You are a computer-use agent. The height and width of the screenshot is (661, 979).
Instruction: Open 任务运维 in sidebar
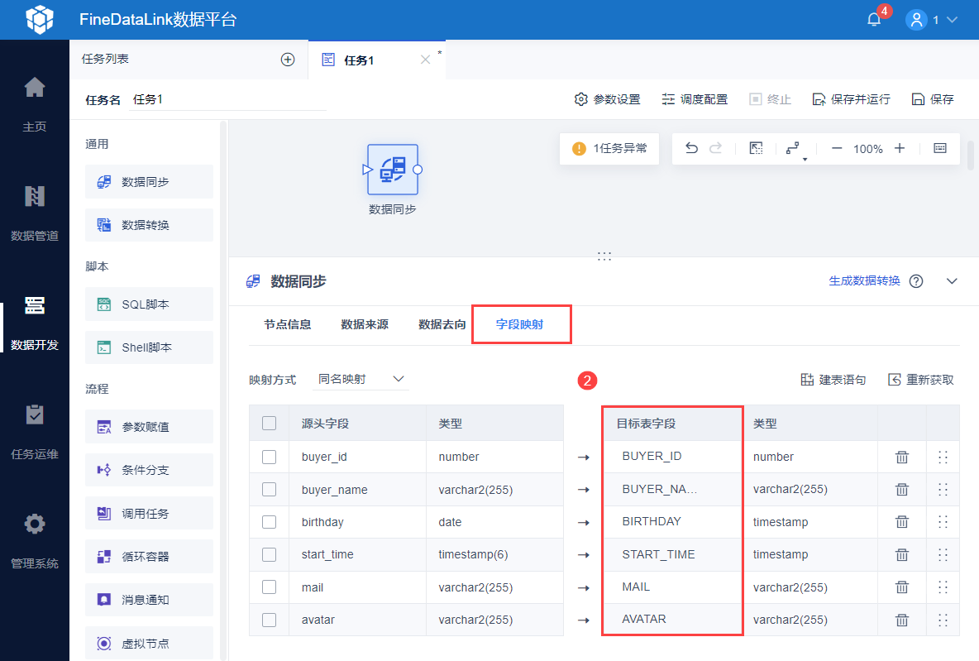35,432
